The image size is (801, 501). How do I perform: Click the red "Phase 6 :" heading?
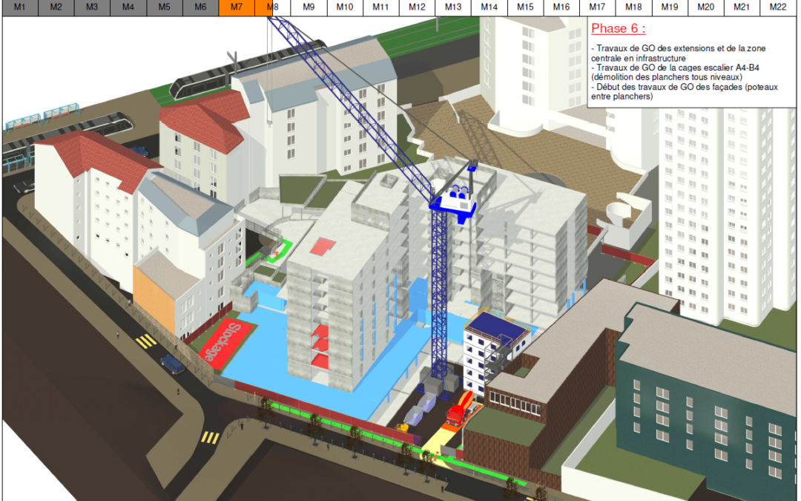click(x=618, y=29)
